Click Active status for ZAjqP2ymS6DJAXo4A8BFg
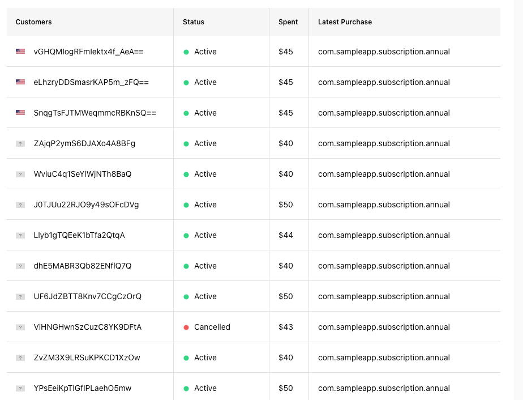The height and width of the screenshot is (400, 523). click(205, 143)
